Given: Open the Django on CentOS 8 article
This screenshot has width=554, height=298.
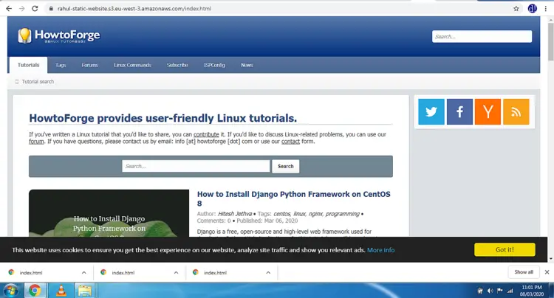Looking at the screenshot, I should 293,198.
